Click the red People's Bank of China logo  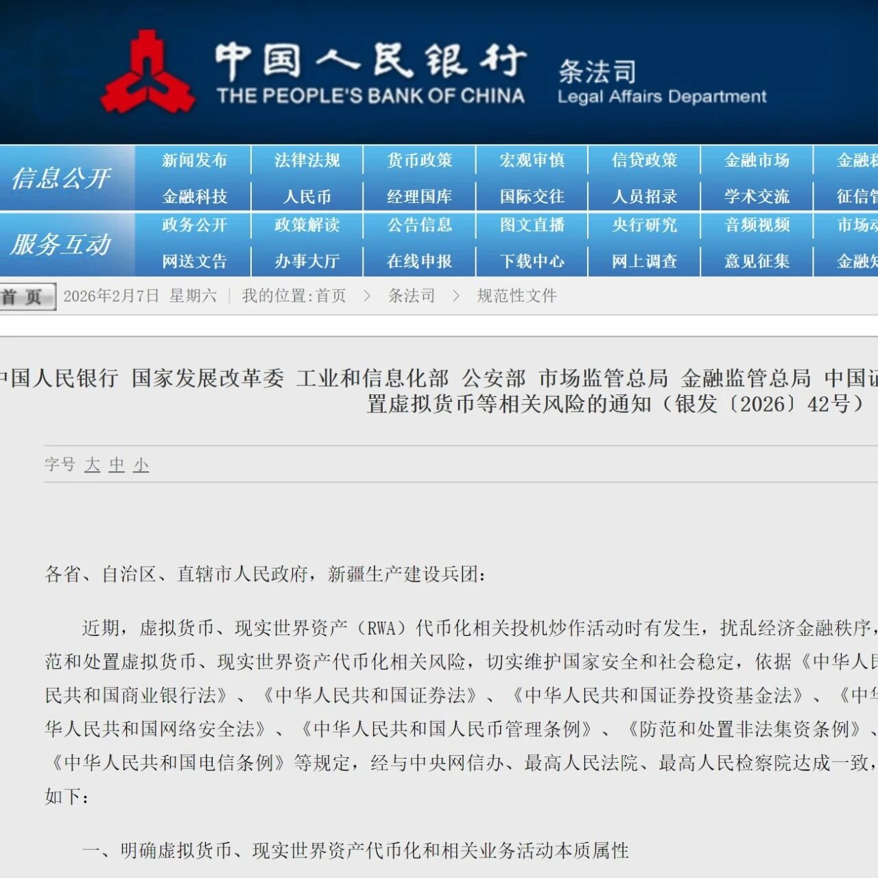148,73
